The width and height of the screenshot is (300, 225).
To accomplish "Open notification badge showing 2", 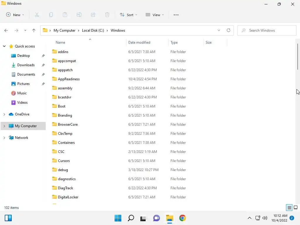I will [x=292, y=218].
